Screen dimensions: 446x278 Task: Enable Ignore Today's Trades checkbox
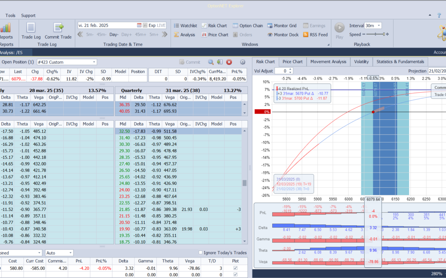click(201, 252)
